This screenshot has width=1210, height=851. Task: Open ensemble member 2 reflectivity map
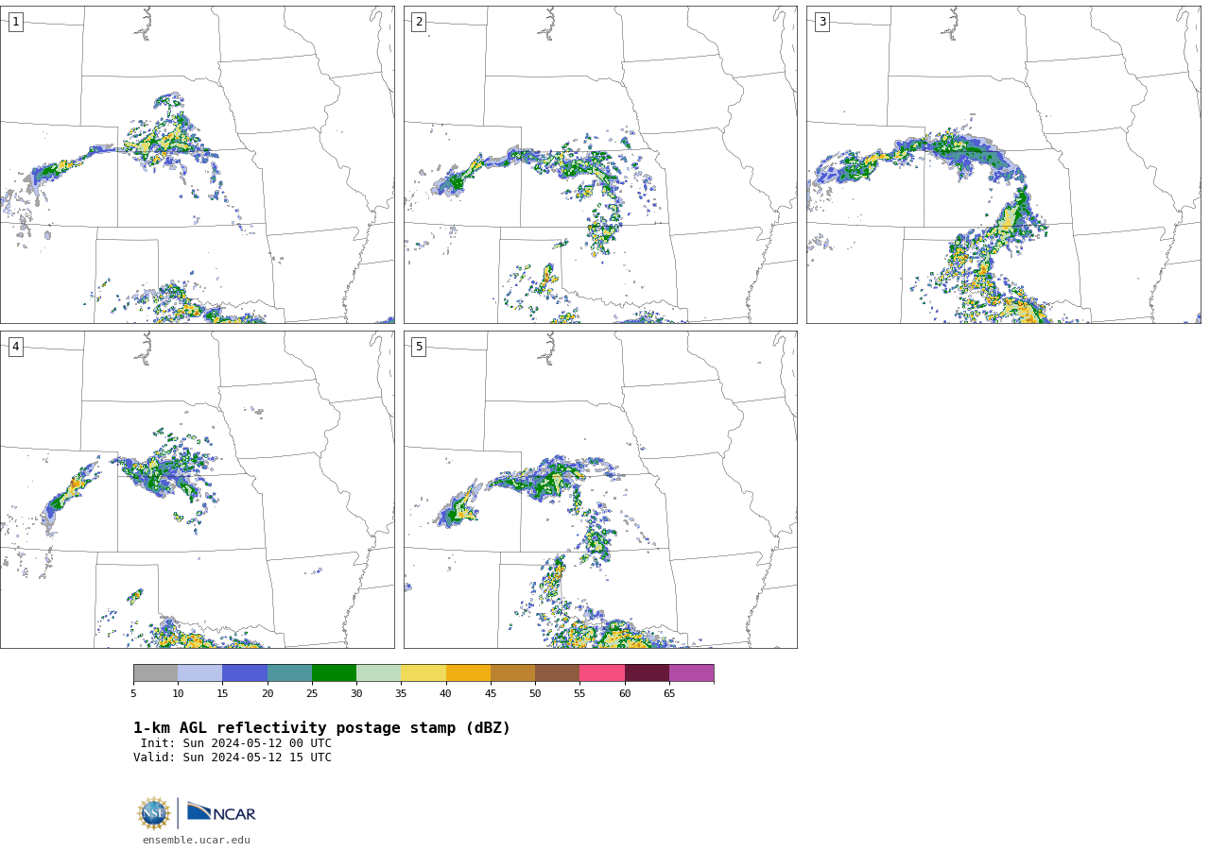coord(600,164)
